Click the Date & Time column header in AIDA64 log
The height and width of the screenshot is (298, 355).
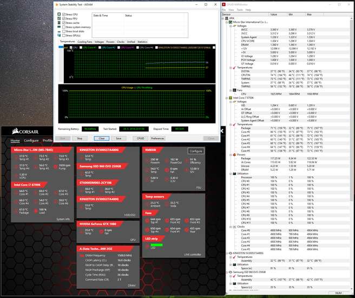click(x=108, y=16)
